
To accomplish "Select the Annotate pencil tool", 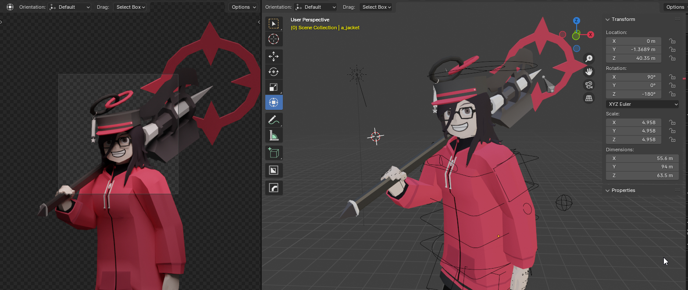I will coord(274,120).
